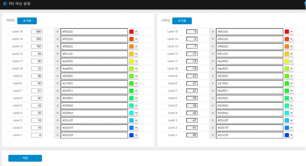
Task: Click PRPD Level 8 label
Action: pyautogui.click(x=18, y=83)
